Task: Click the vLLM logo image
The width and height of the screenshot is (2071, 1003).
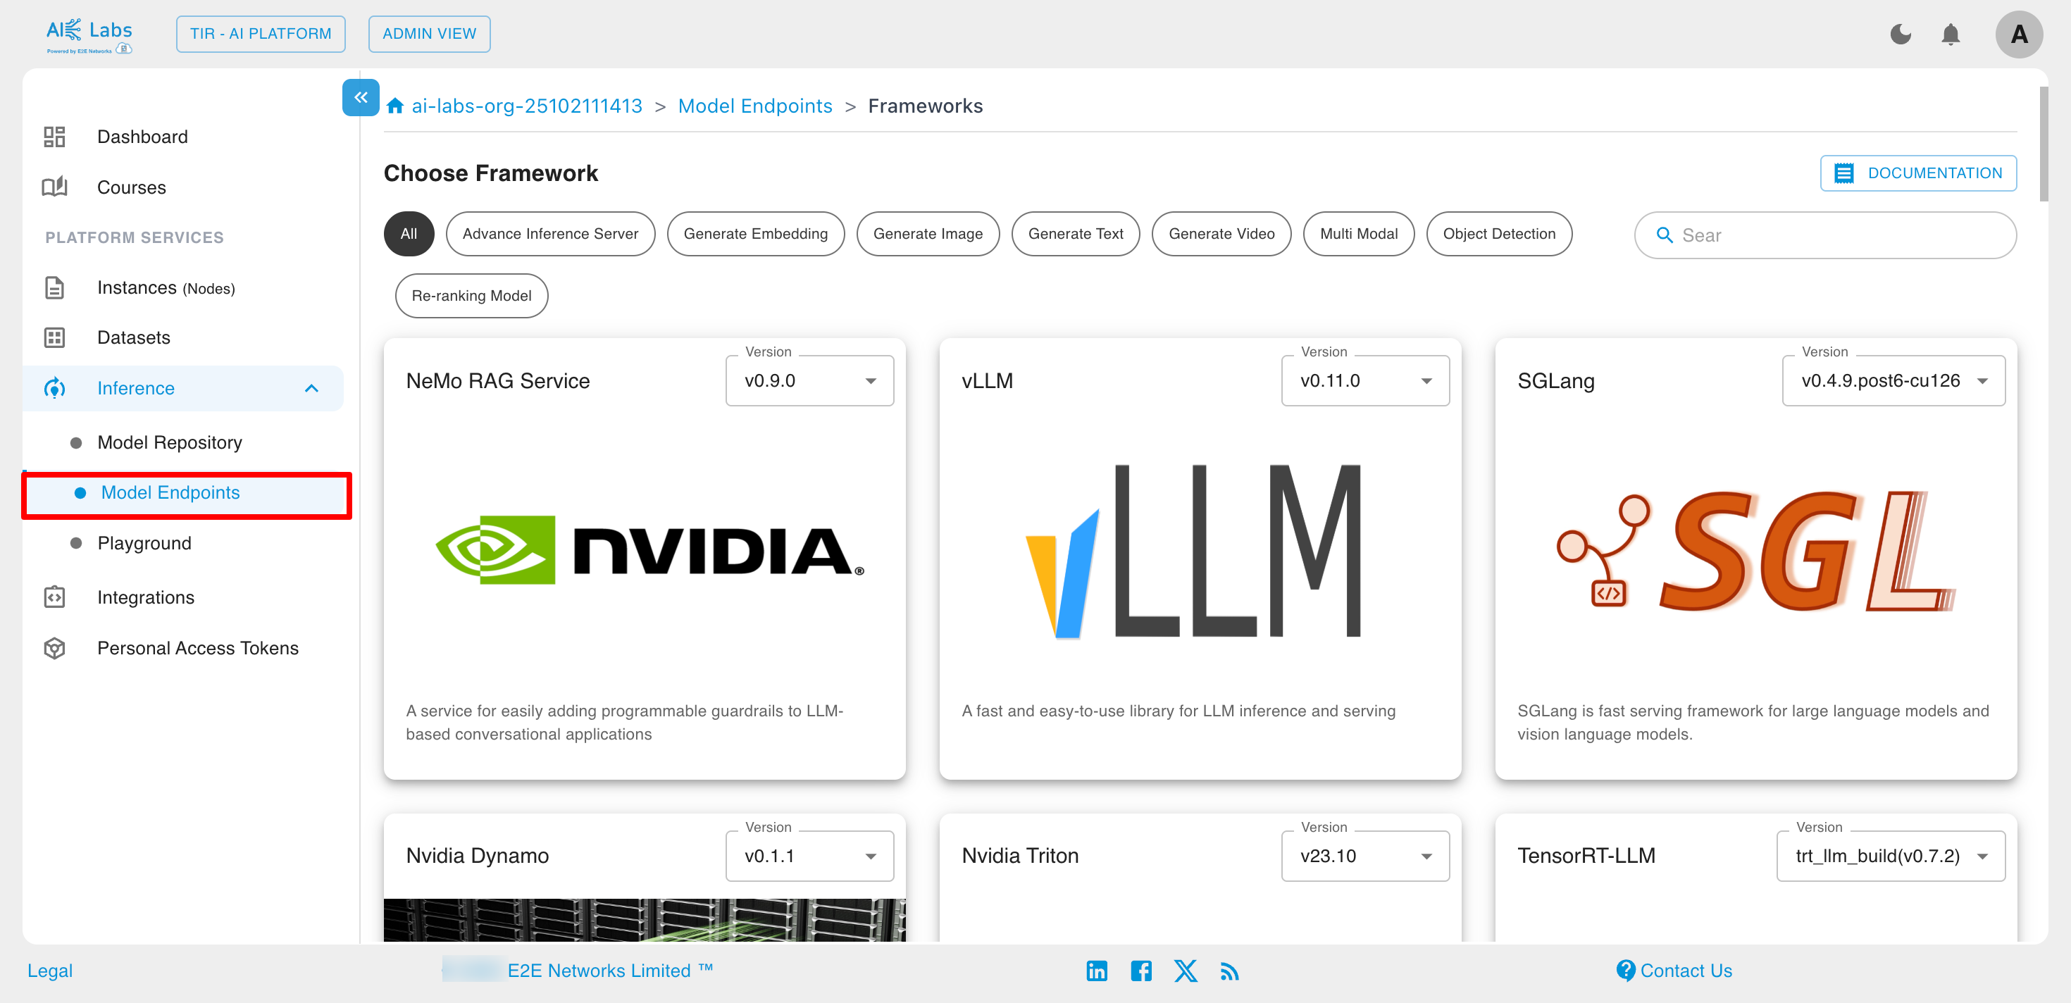Action: point(1194,551)
